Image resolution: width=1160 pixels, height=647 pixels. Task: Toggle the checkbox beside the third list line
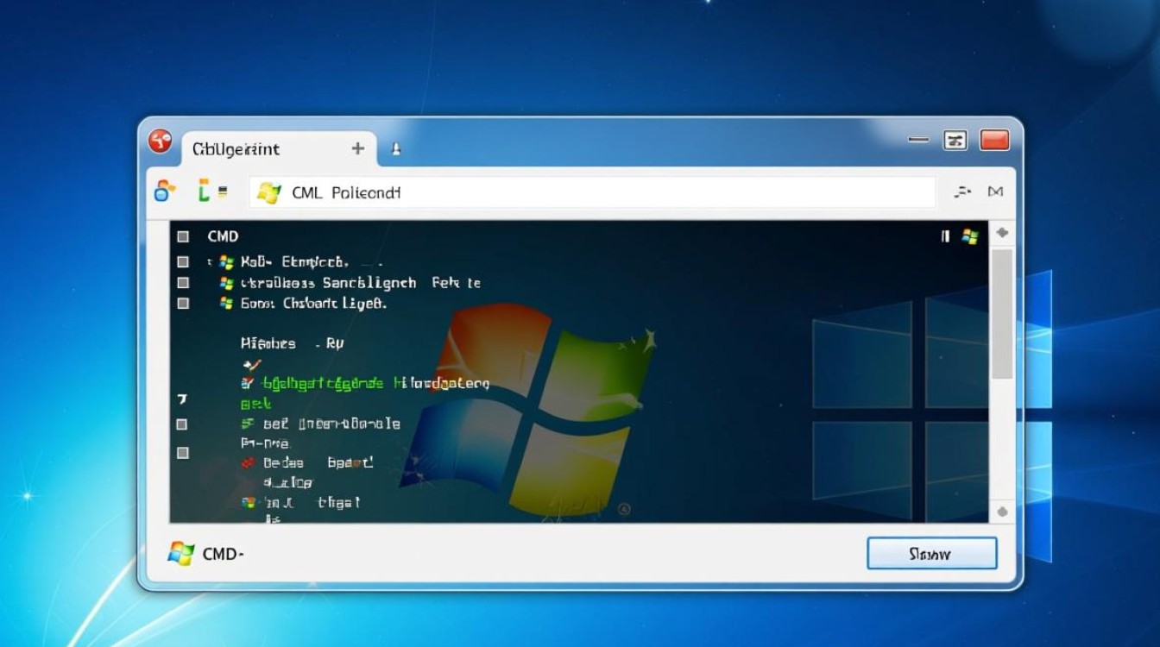point(183,304)
